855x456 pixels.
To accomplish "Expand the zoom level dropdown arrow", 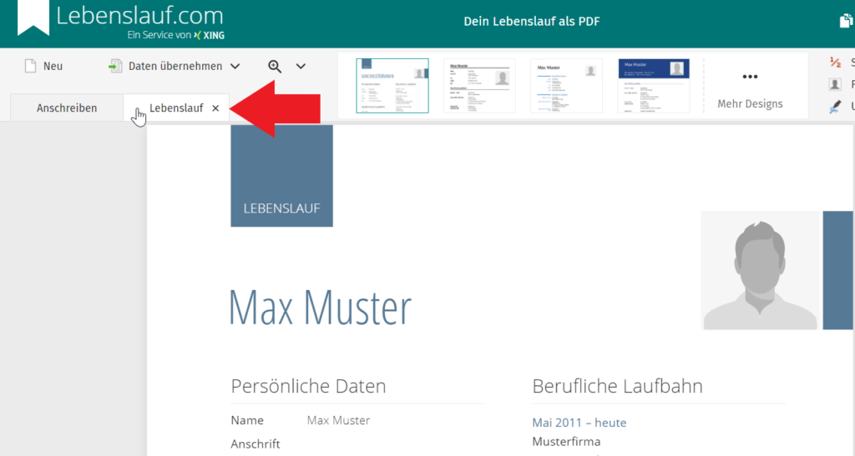I will pos(301,67).
